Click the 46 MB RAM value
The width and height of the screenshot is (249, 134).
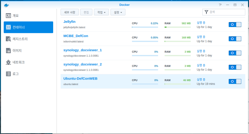tap(187, 80)
